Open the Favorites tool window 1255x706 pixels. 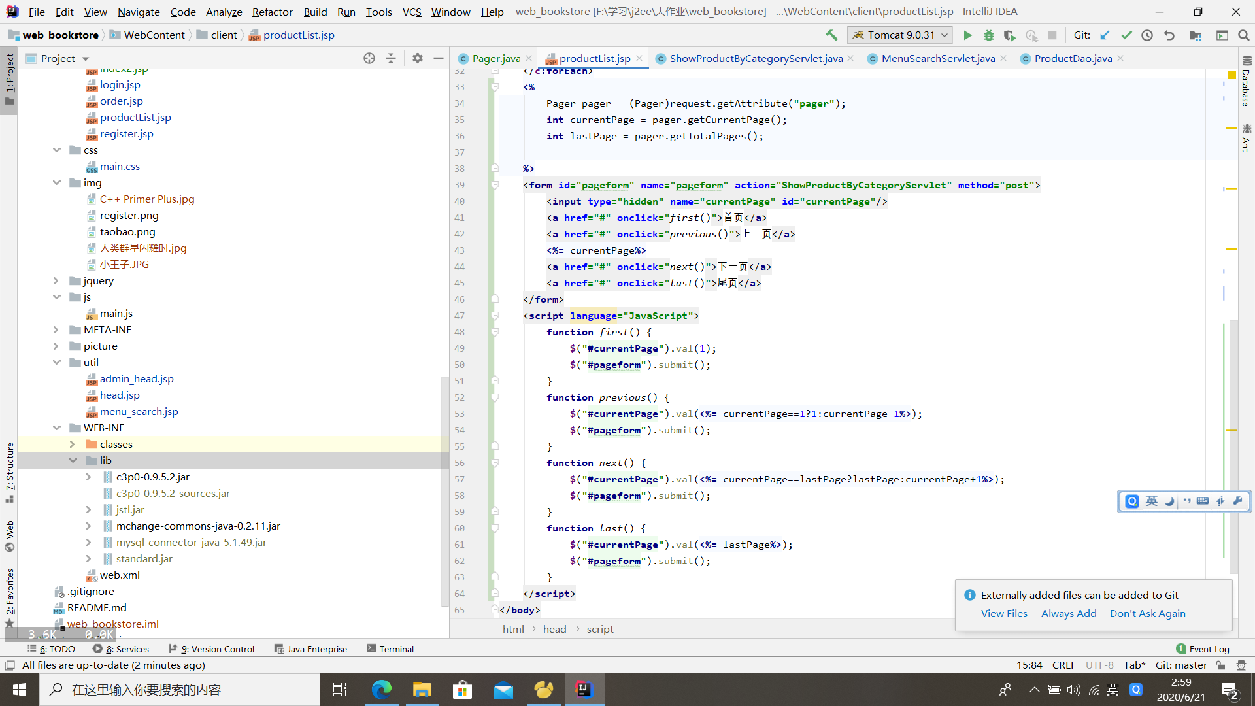pos(9,598)
